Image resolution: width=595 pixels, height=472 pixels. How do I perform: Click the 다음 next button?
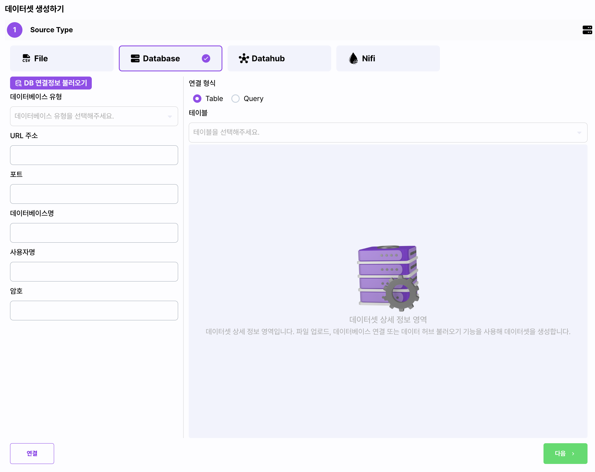[x=565, y=454]
